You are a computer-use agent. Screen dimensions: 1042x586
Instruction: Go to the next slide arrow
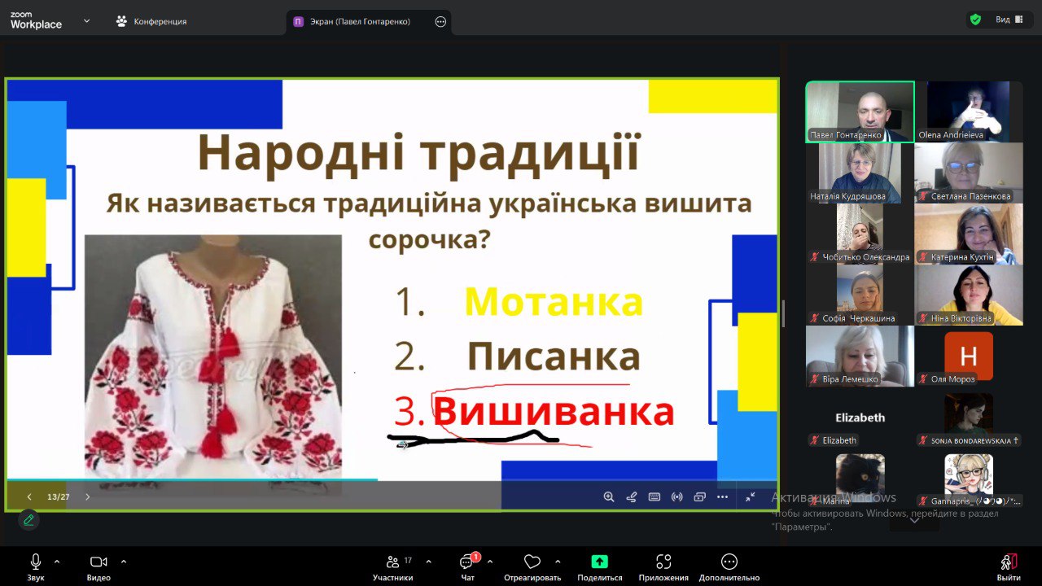coord(88,496)
